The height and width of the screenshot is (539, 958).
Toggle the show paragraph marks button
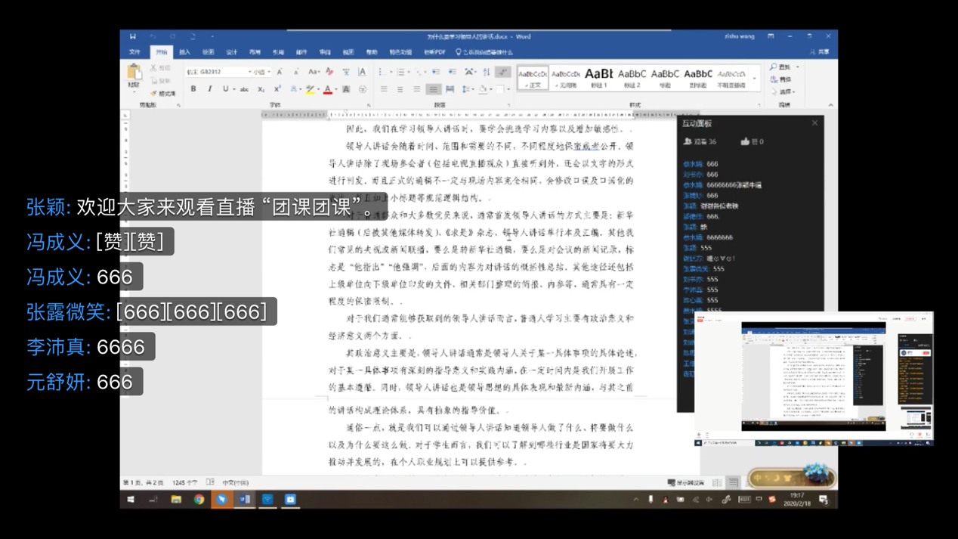point(503,72)
